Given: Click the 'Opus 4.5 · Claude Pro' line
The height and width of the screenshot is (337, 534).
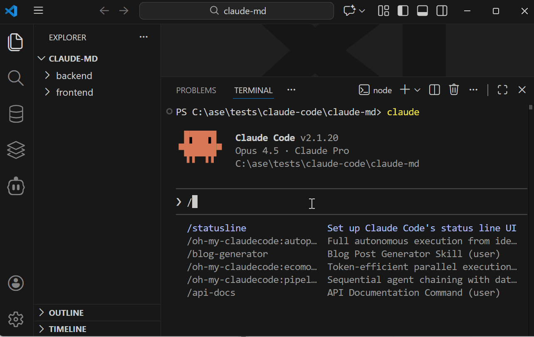Looking at the screenshot, I should tap(292, 151).
